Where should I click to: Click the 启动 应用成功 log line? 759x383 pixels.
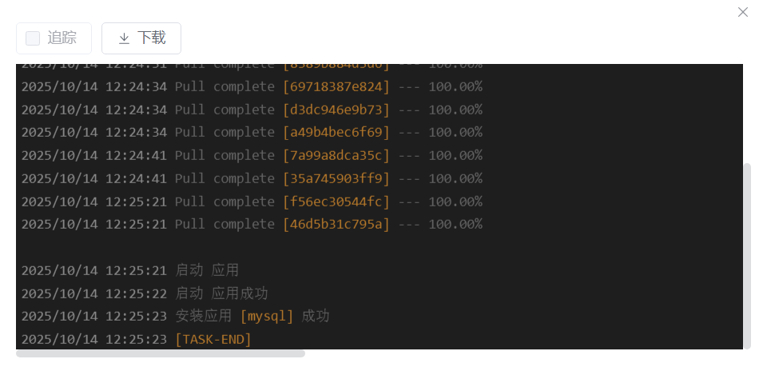tap(145, 293)
